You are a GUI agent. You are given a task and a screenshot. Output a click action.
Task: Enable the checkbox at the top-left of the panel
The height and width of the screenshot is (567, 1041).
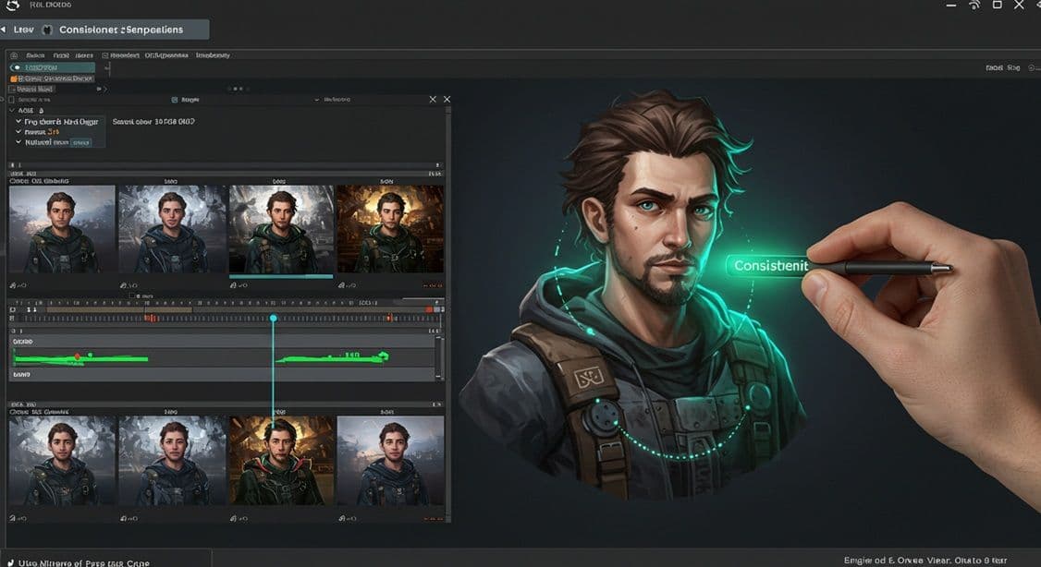12,99
